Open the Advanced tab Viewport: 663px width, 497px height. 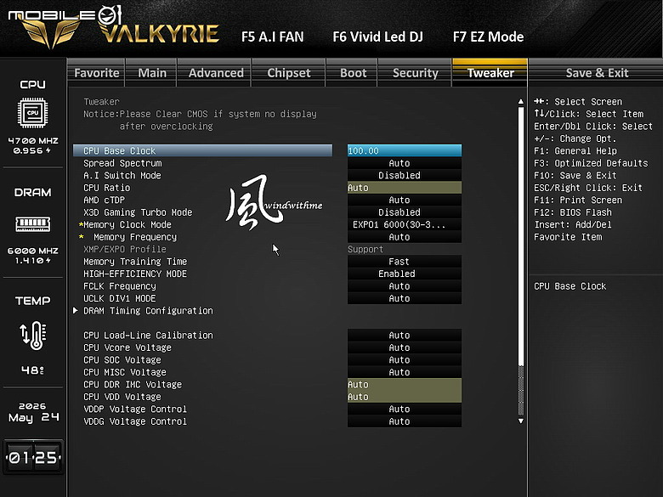point(216,73)
